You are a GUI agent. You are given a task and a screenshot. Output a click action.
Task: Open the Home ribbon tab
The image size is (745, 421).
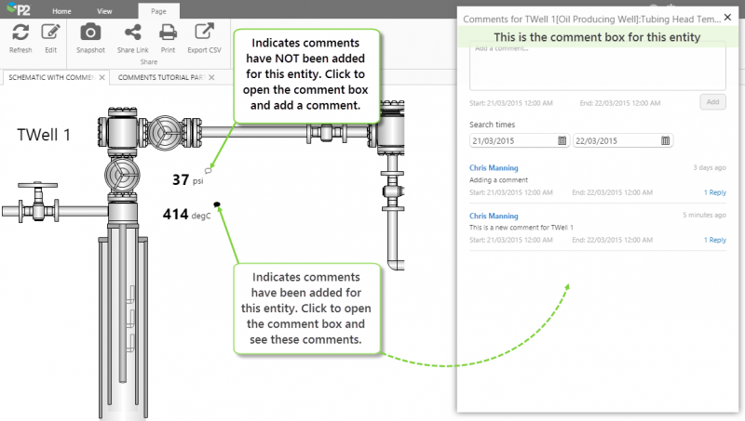point(61,11)
